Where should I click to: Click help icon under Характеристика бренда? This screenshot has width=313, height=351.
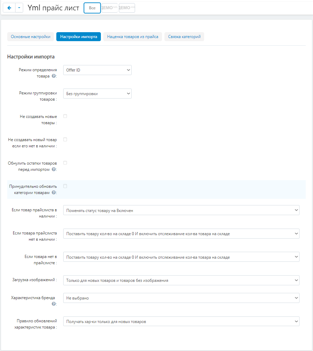54,304
